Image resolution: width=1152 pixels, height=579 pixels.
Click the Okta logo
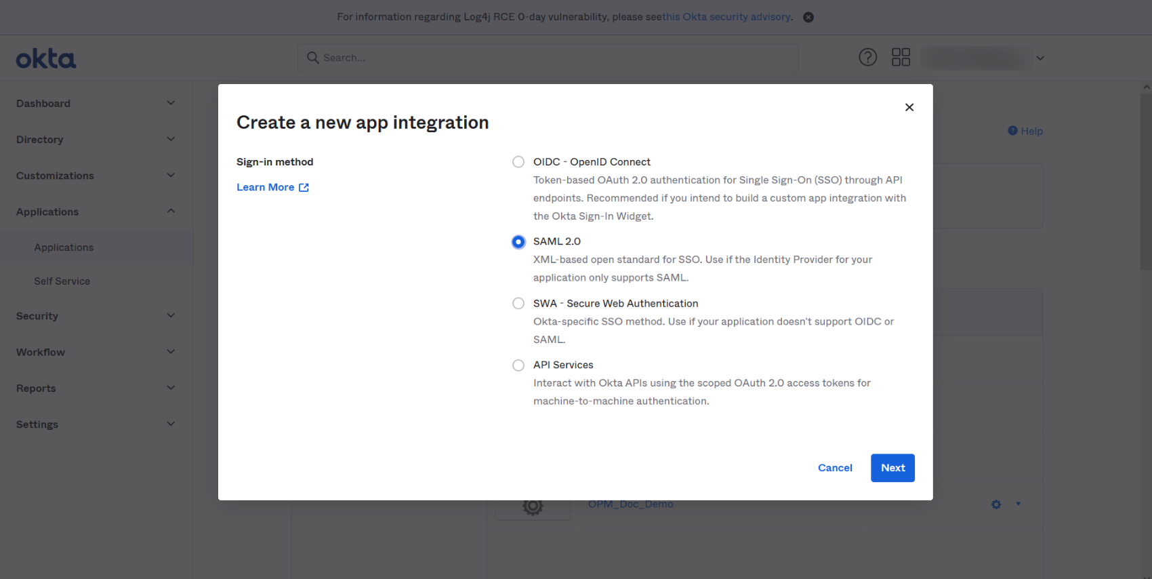46,59
